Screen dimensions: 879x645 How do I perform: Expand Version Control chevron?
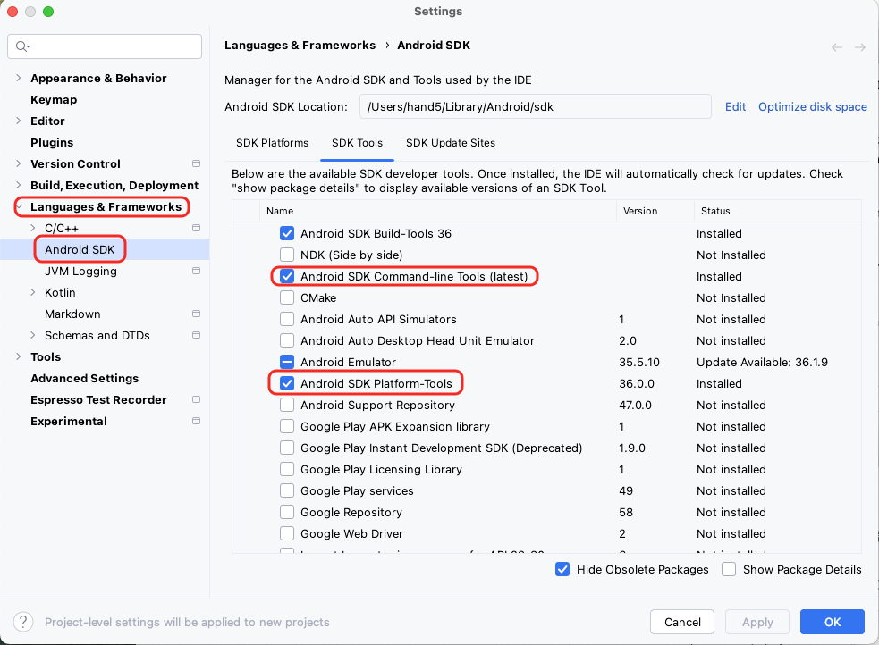coord(19,163)
